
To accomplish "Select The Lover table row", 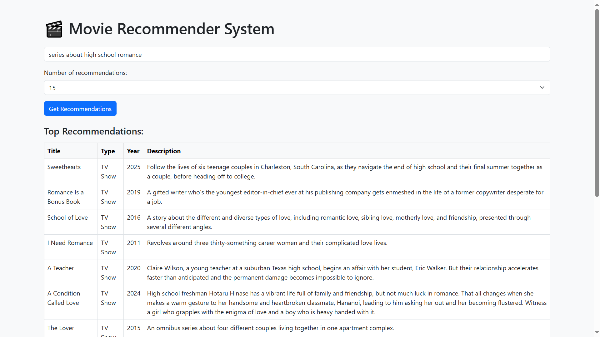I will pyautogui.click(x=61, y=328).
